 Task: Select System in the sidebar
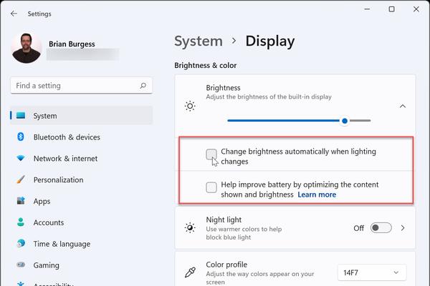coord(82,116)
